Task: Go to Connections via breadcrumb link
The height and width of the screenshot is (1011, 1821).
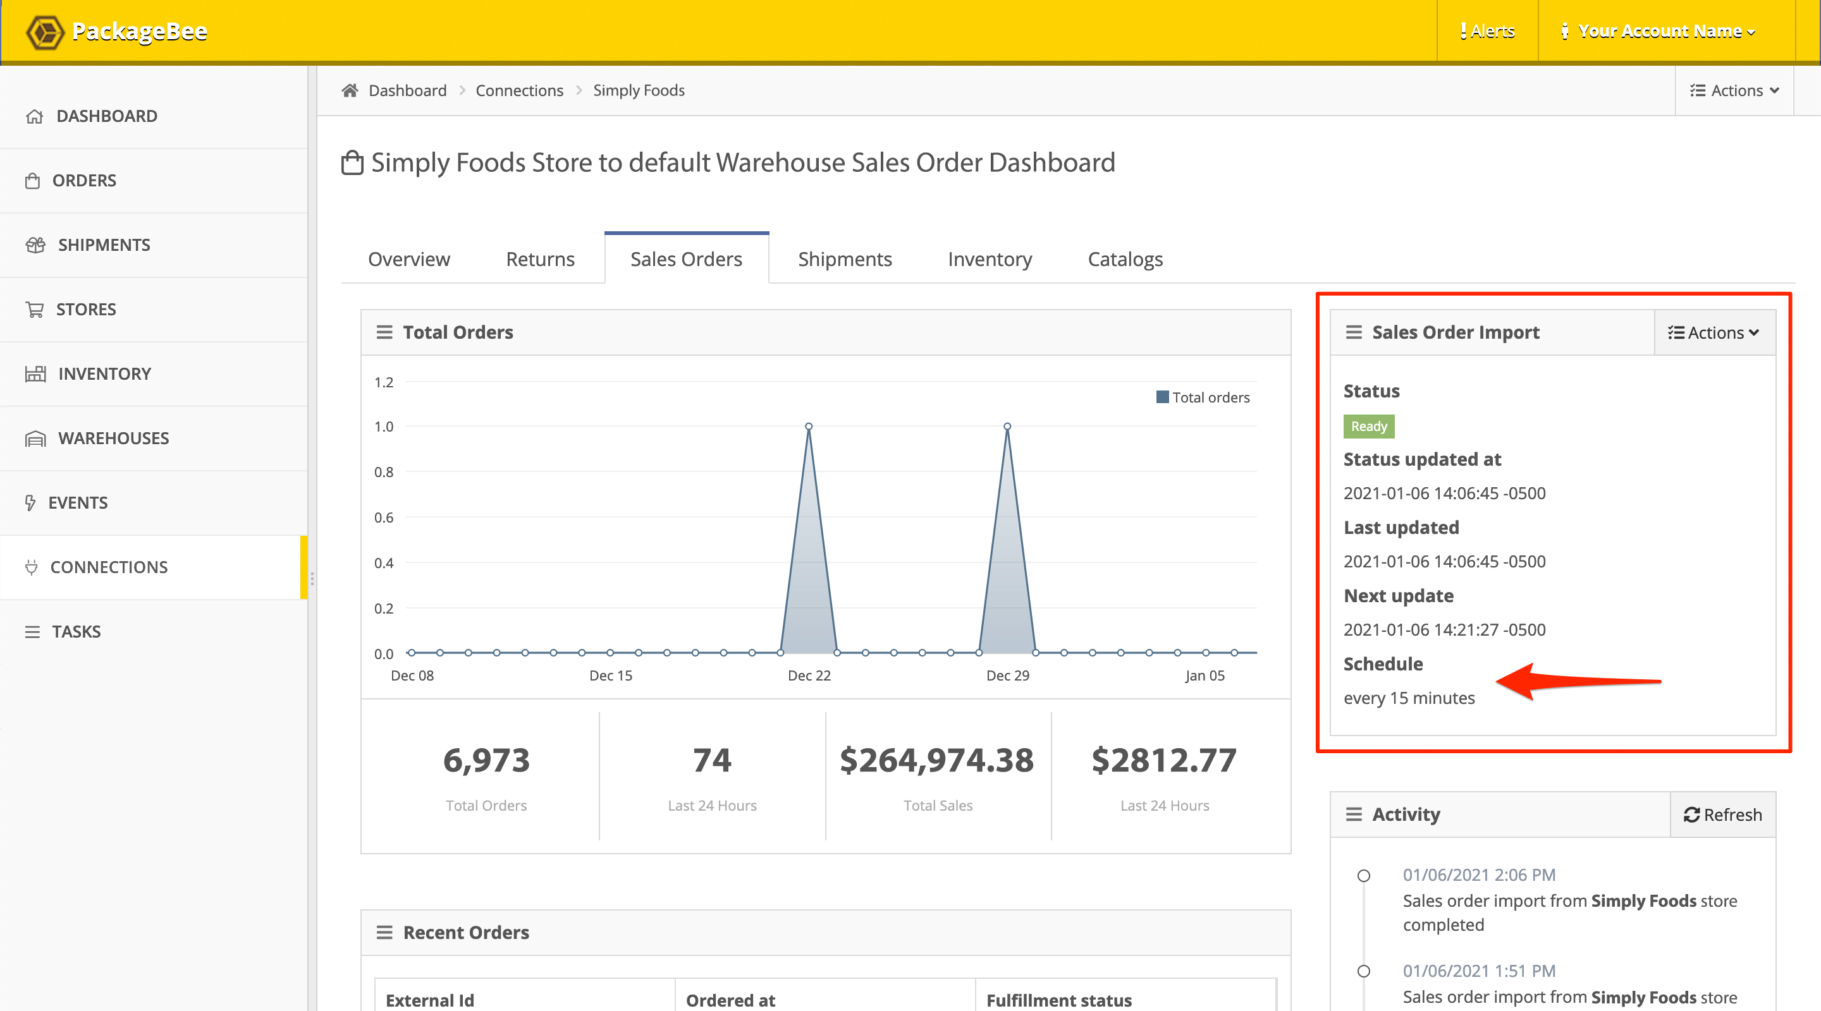Action: click(520, 90)
